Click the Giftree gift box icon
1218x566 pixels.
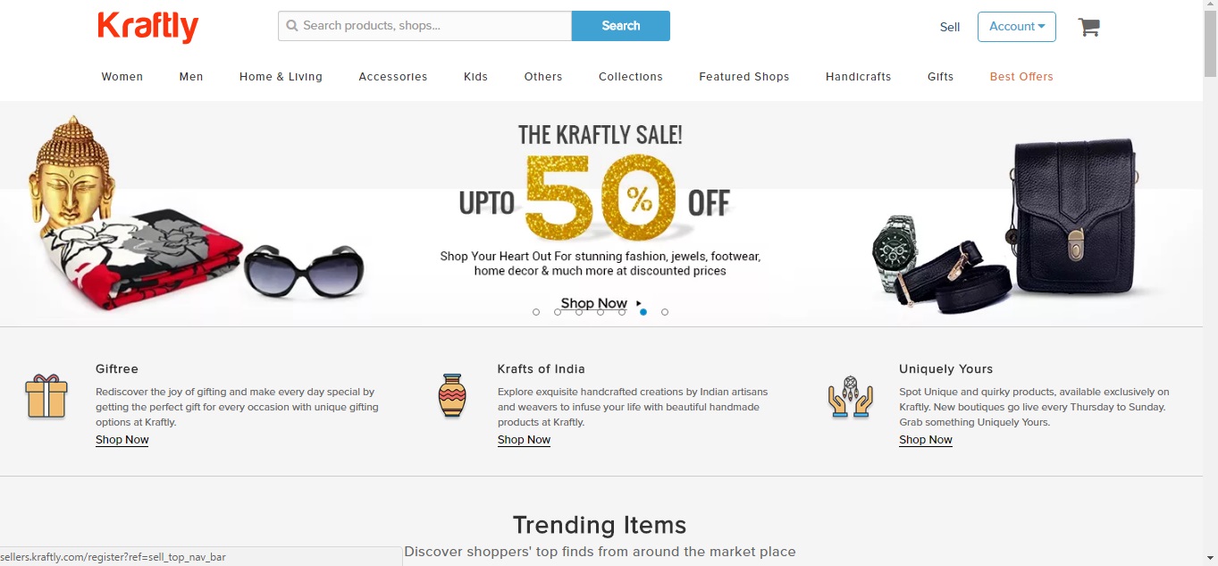point(46,396)
